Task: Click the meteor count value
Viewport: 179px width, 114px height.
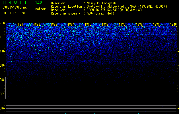Action: [x=40, y=13]
